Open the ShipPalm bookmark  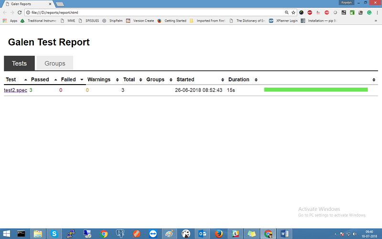tap(116, 21)
